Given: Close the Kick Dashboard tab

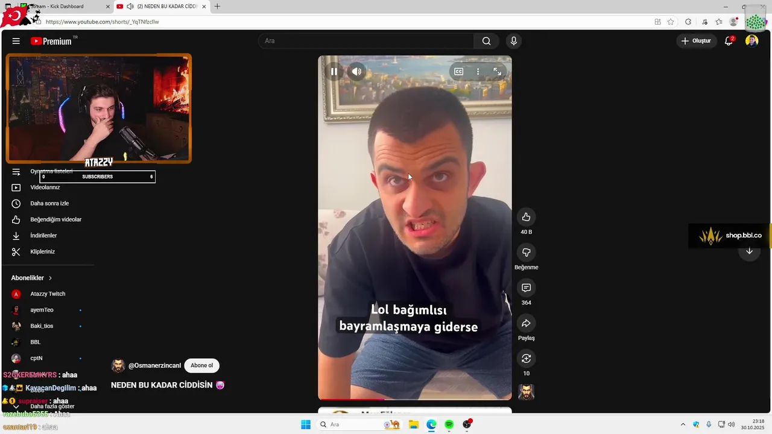Looking at the screenshot, I should tap(108, 7).
